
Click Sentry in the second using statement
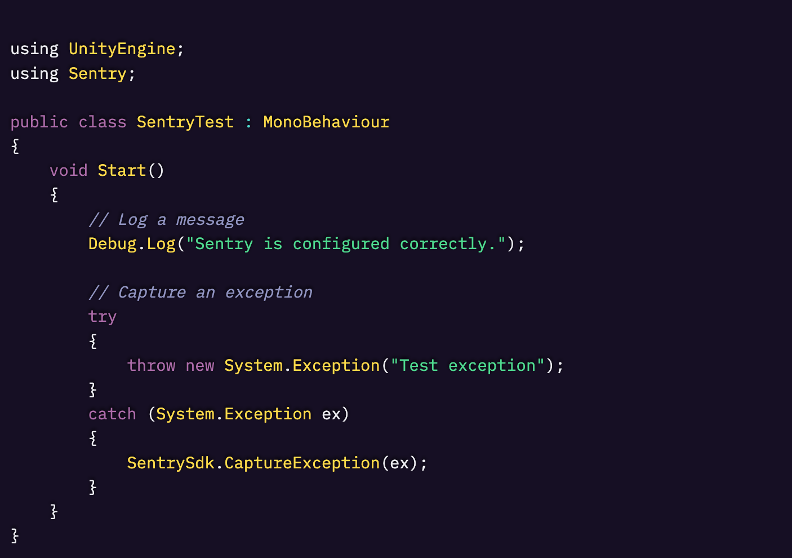[x=97, y=74]
